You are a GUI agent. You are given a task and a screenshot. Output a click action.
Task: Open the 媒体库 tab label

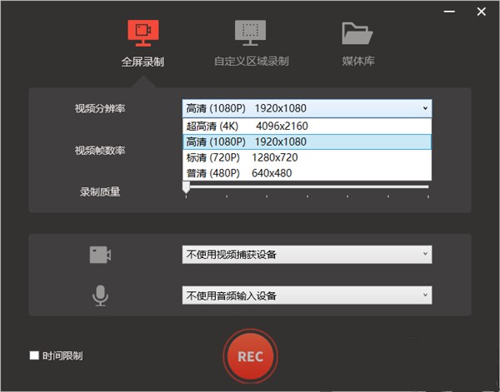357,62
